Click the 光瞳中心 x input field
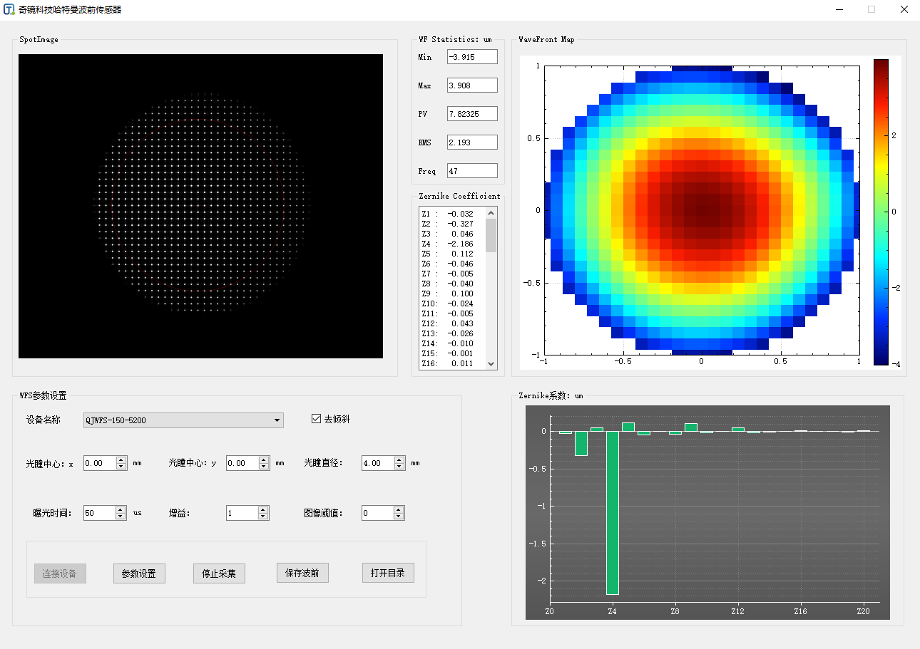Screen dimensions: 920x649 tap(100, 463)
